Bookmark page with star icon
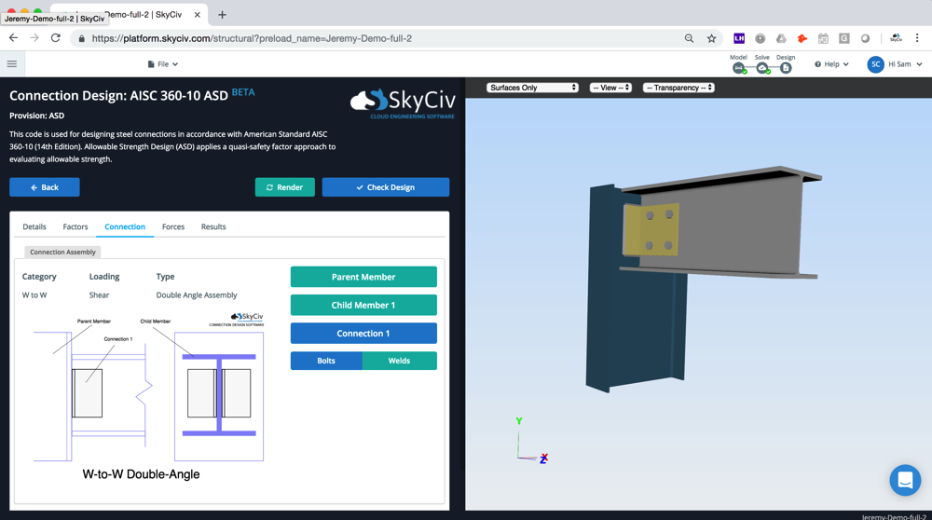This screenshot has width=932, height=520. (x=711, y=38)
